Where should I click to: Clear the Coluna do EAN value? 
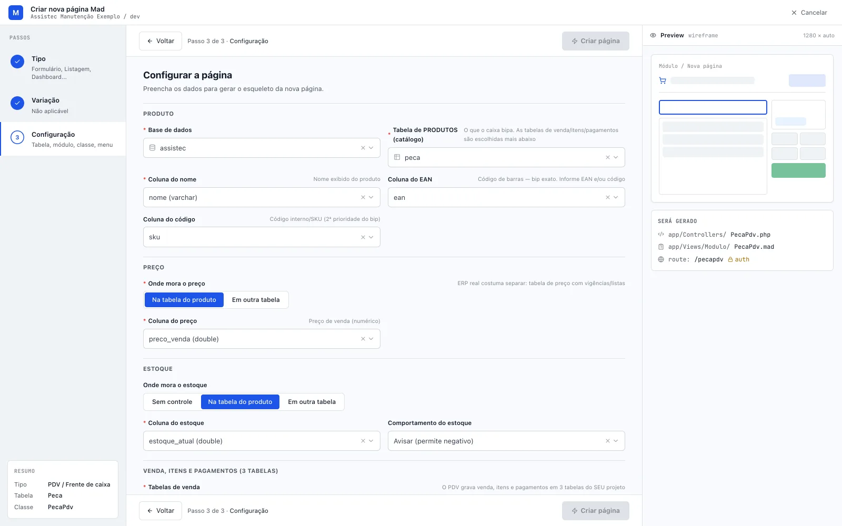tap(608, 197)
